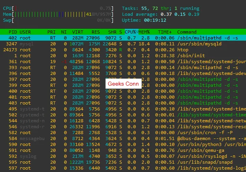
Task: Click the 0:01.51 time of dbus-daemon
Action: [165, 138]
